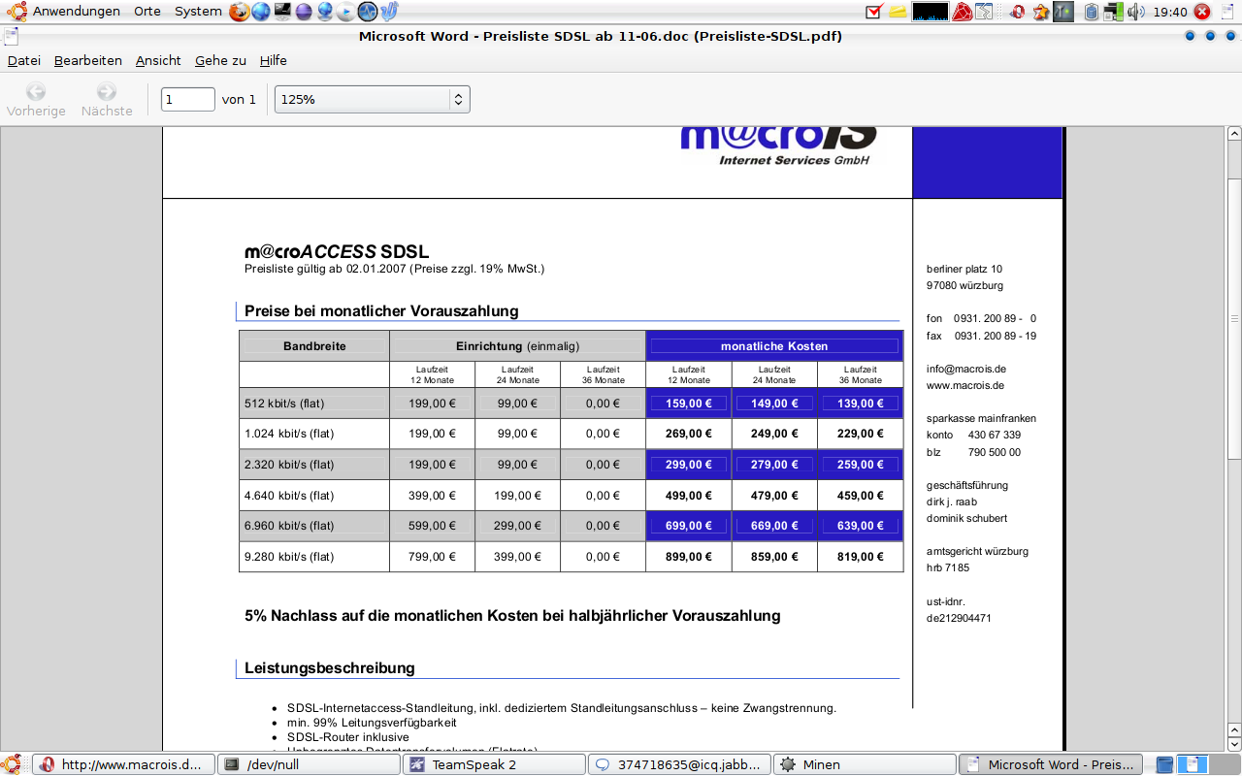1242x776 pixels.
Task: Click the Opera tray icon
Action: (1018, 12)
